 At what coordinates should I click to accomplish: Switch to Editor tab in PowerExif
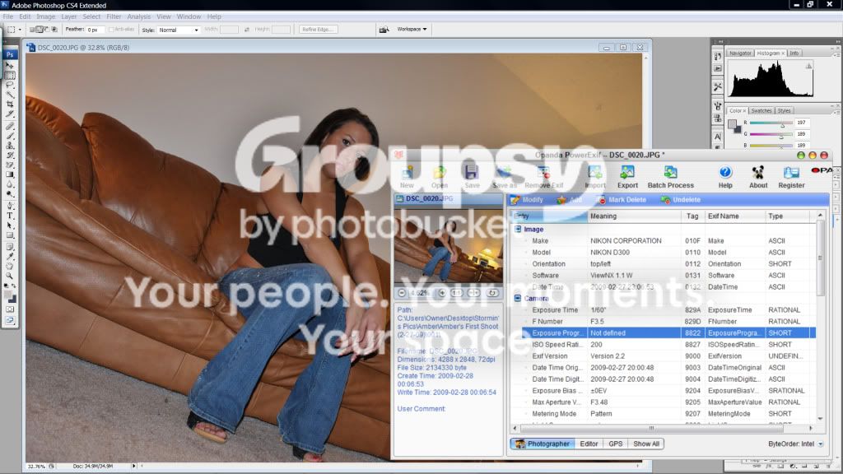pos(589,444)
